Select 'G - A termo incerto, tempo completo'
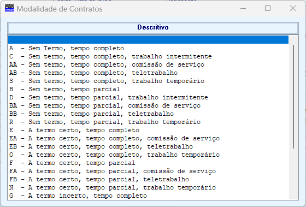Viewport: 306px width, 207px height. [x=148, y=196]
